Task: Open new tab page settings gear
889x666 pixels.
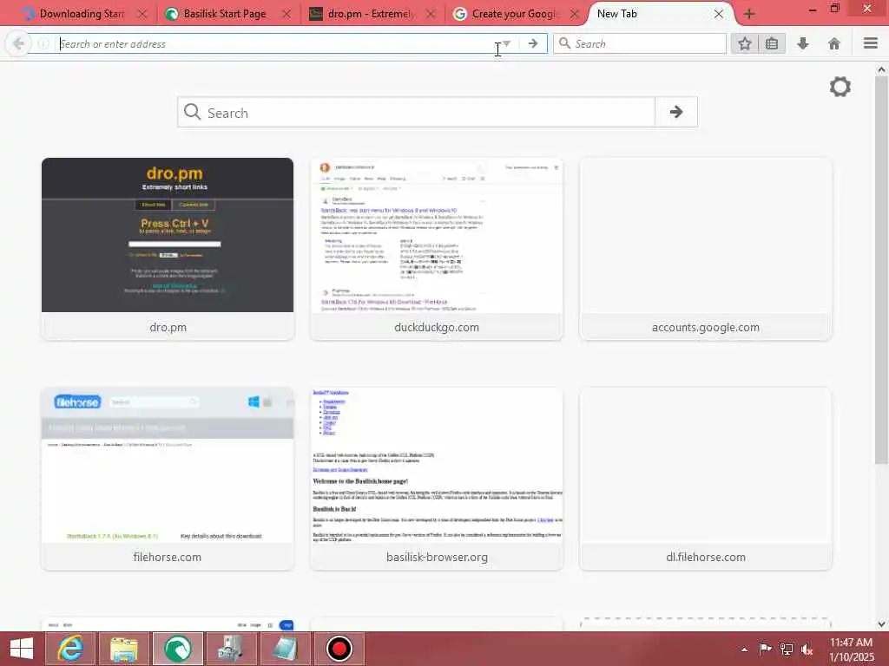Action: [x=840, y=87]
